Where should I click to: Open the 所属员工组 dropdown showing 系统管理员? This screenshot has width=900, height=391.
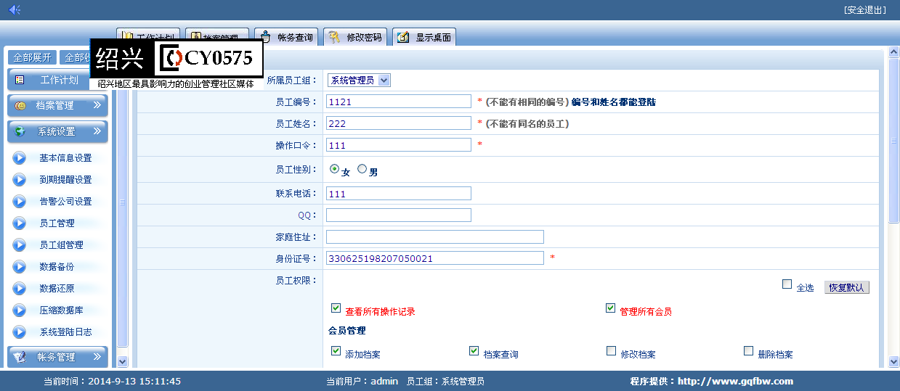(x=359, y=81)
